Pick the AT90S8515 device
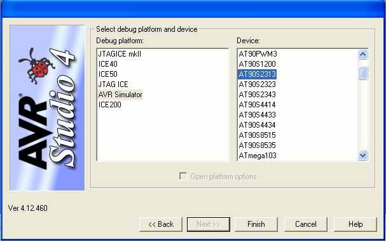 258,135
